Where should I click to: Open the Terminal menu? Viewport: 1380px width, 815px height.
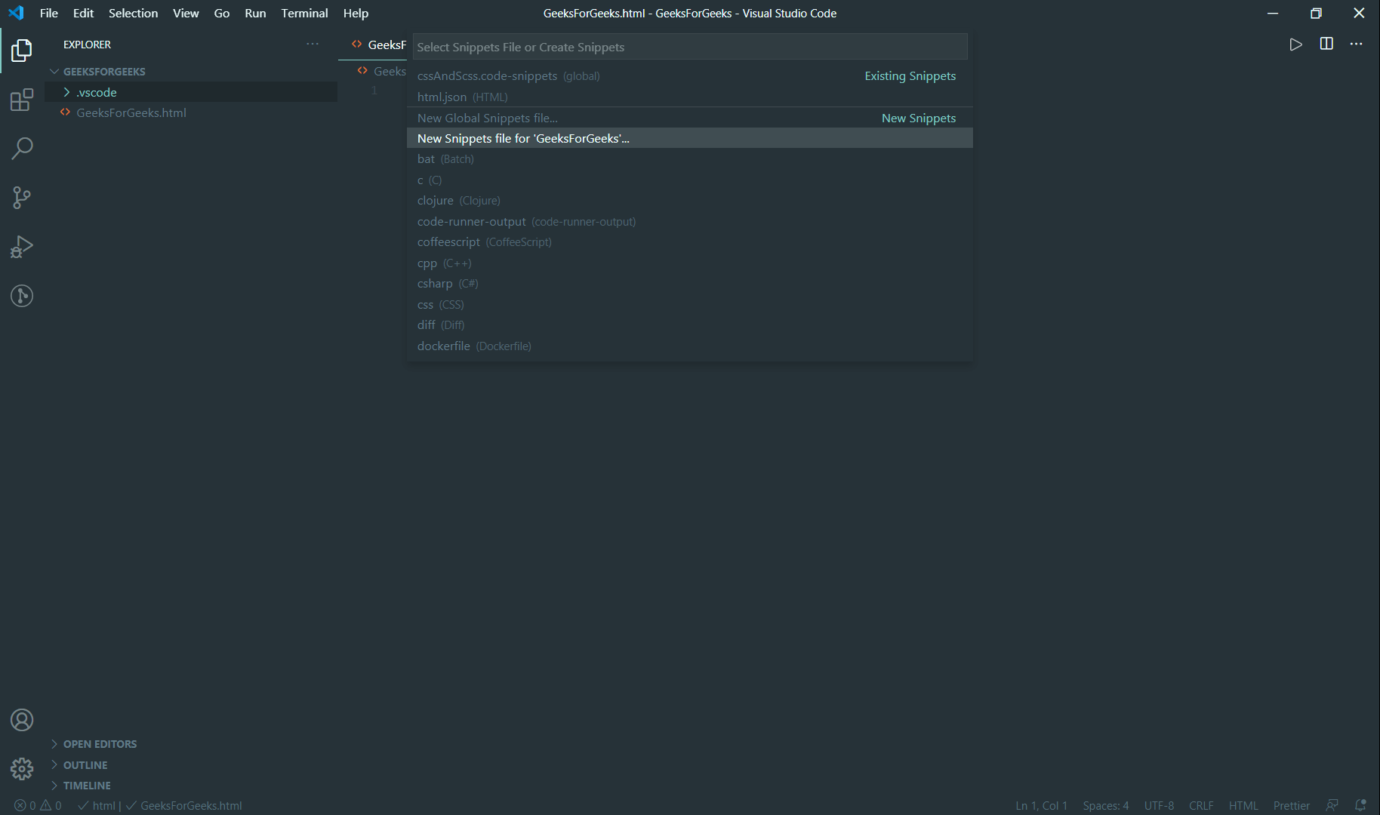tap(304, 13)
